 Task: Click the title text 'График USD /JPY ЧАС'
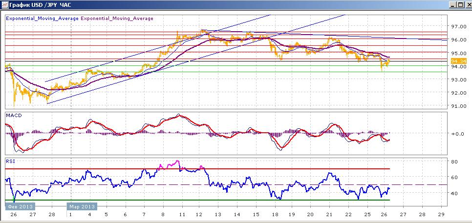[41, 5]
